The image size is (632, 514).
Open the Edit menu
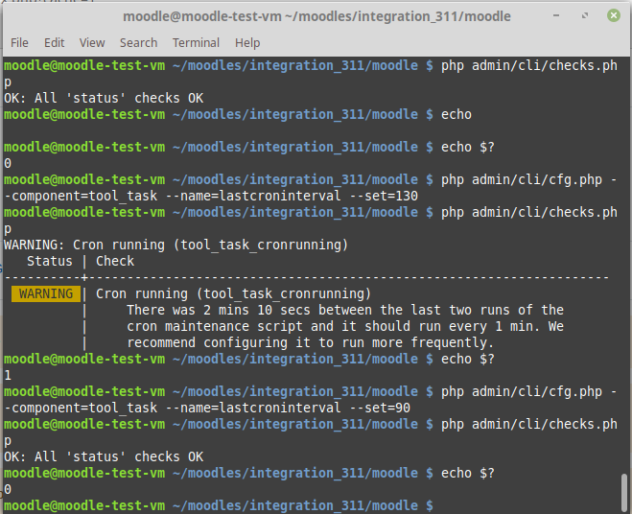(x=54, y=43)
